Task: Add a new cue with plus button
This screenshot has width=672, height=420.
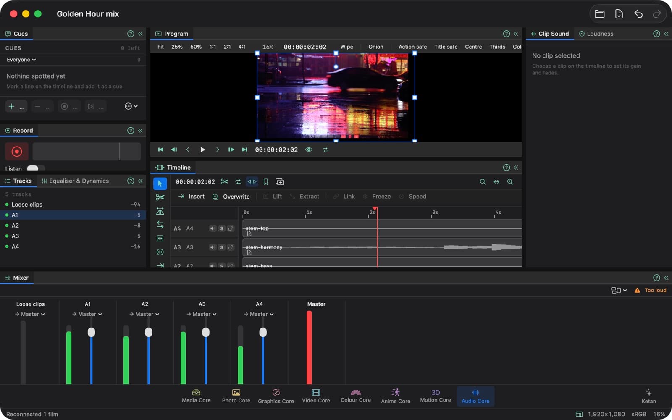Action: 17,106
